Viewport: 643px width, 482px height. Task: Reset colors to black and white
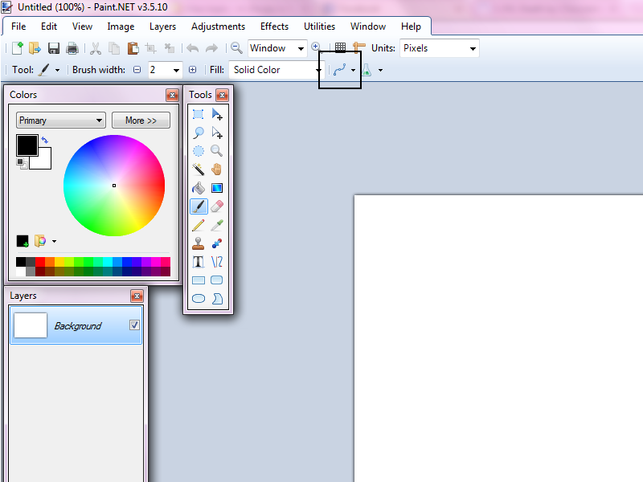pyautogui.click(x=22, y=164)
